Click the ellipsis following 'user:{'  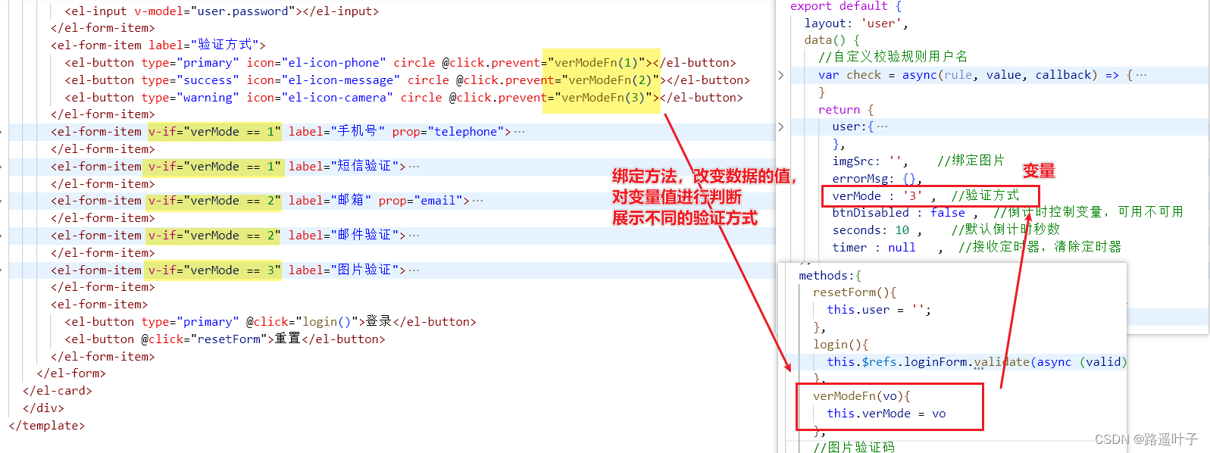(x=882, y=127)
